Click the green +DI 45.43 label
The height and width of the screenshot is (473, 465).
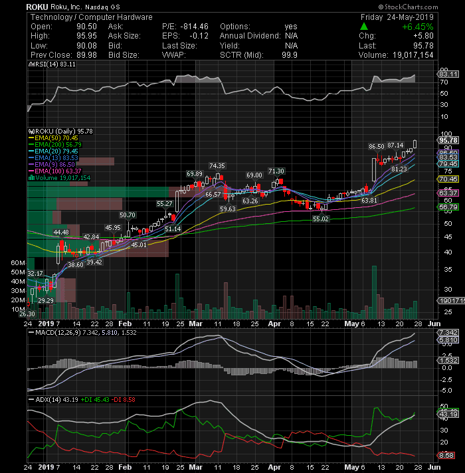tap(95, 400)
